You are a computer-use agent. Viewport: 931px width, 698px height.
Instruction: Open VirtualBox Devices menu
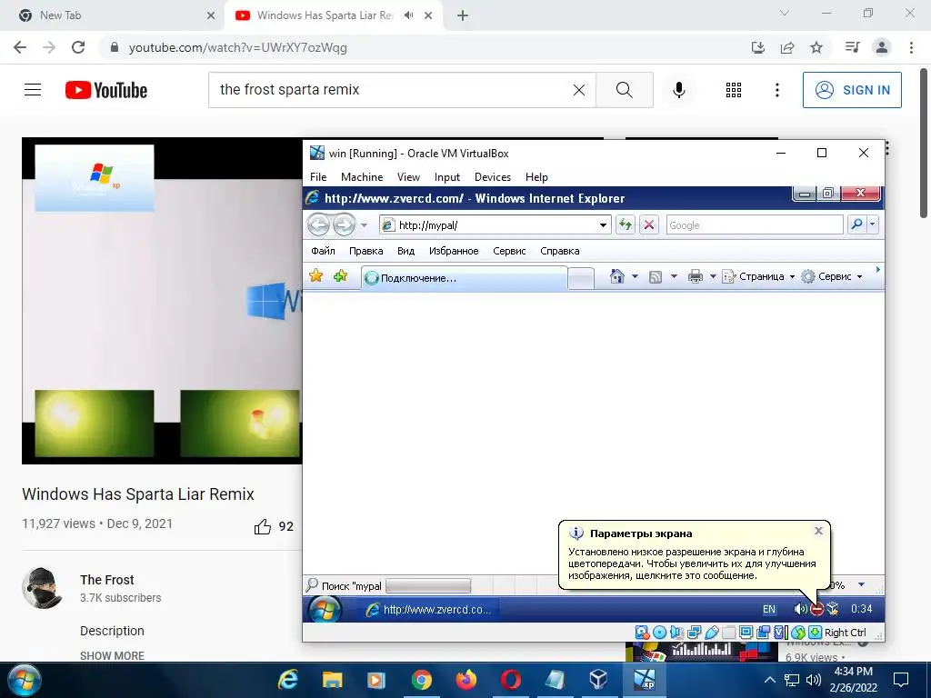click(492, 177)
